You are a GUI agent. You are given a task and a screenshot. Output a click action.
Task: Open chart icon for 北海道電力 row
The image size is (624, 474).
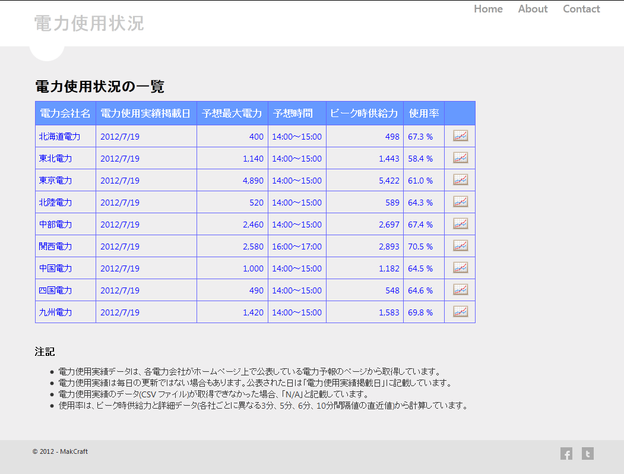click(461, 135)
